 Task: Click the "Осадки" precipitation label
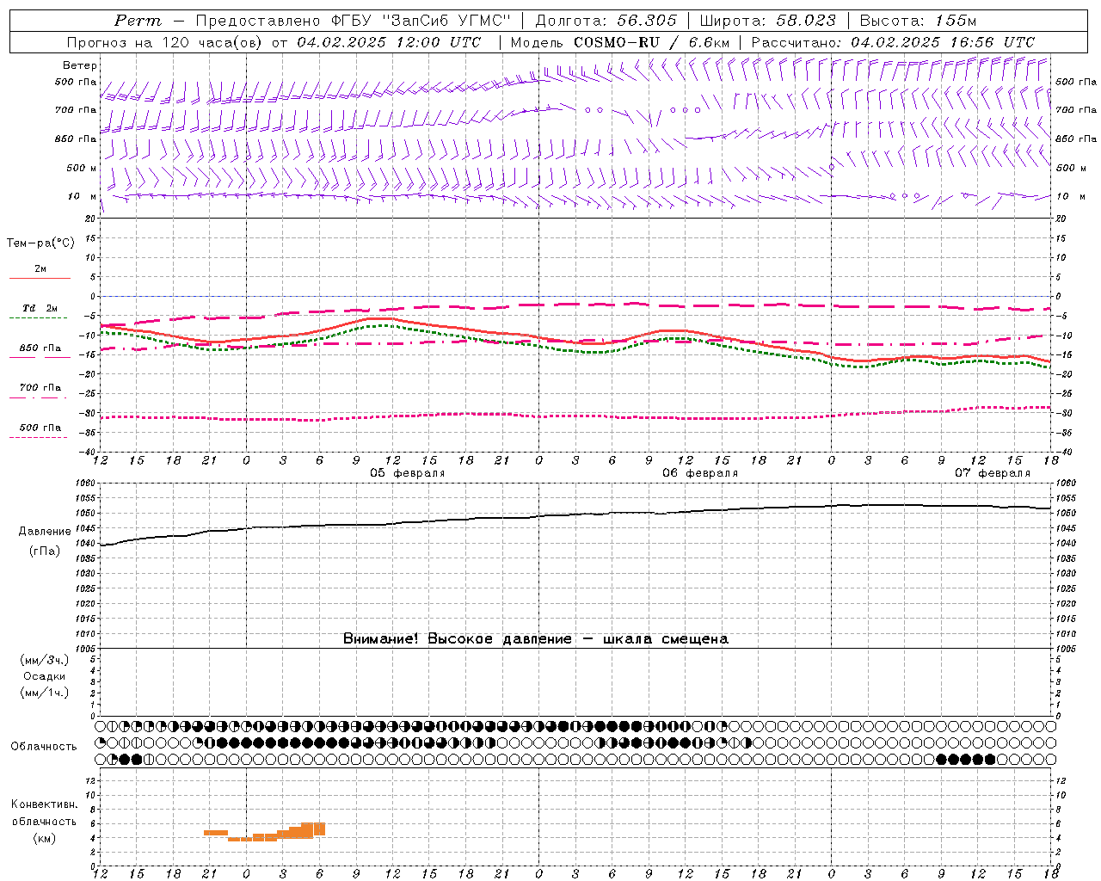pos(45,676)
